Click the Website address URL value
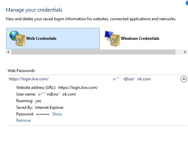The width and height of the screenshot is (188, 142). (x=78, y=88)
